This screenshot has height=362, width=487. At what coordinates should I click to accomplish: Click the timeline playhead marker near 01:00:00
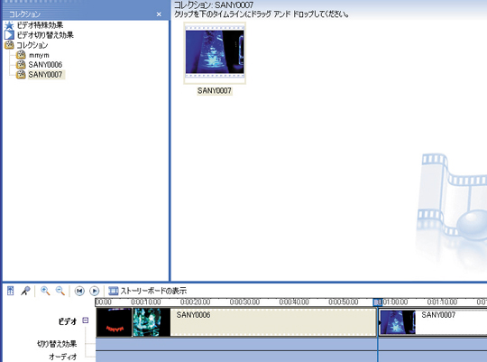coord(377,302)
